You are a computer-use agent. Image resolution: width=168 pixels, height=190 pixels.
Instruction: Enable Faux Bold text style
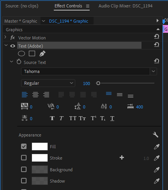pyautogui.click(x=52, y=118)
